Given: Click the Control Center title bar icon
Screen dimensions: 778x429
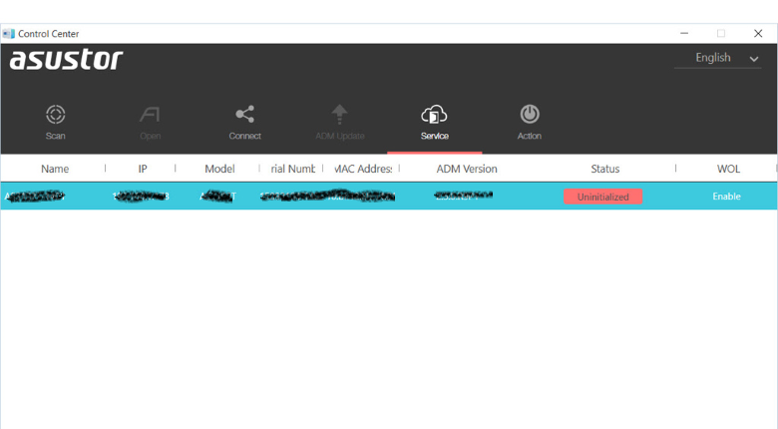Looking at the screenshot, I should point(8,34).
